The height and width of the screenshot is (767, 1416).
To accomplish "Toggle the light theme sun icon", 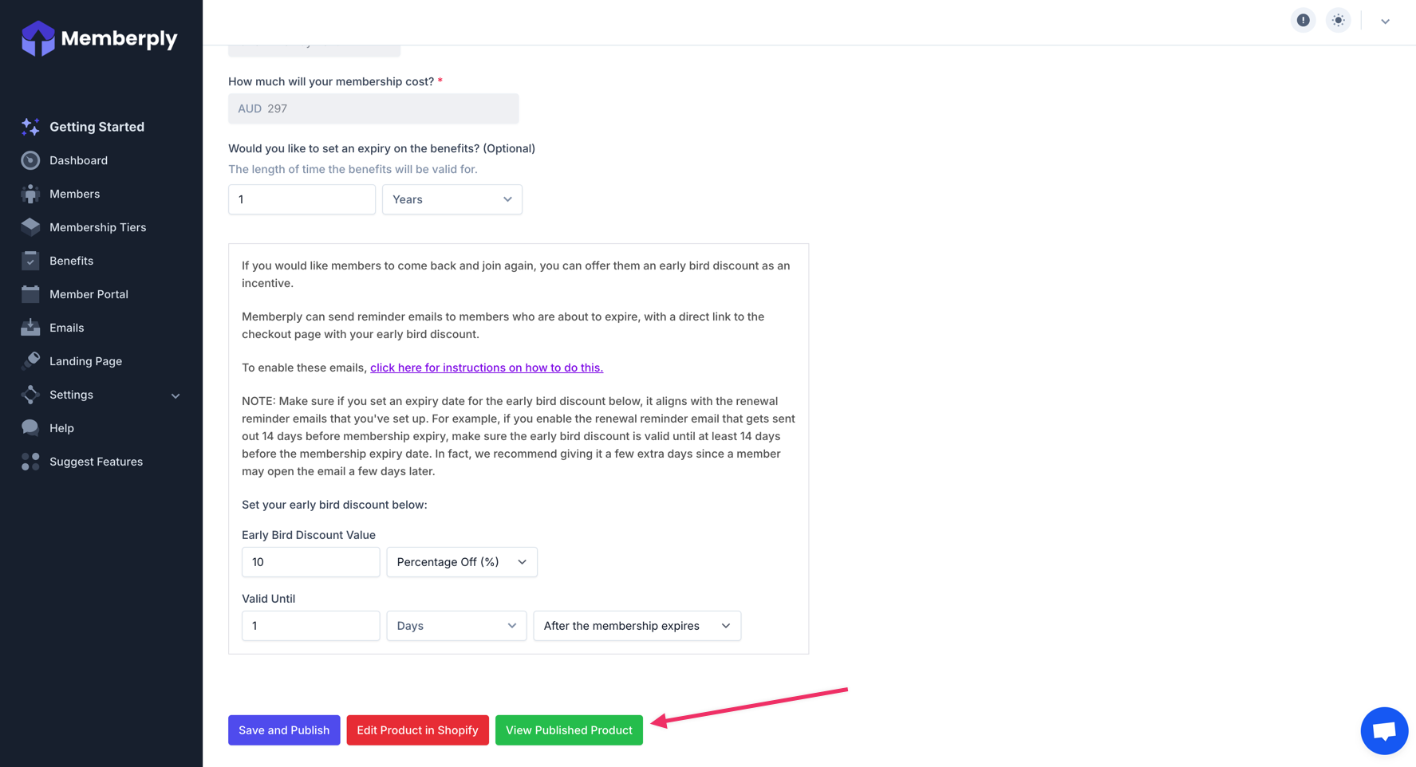I will pyautogui.click(x=1338, y=21).
